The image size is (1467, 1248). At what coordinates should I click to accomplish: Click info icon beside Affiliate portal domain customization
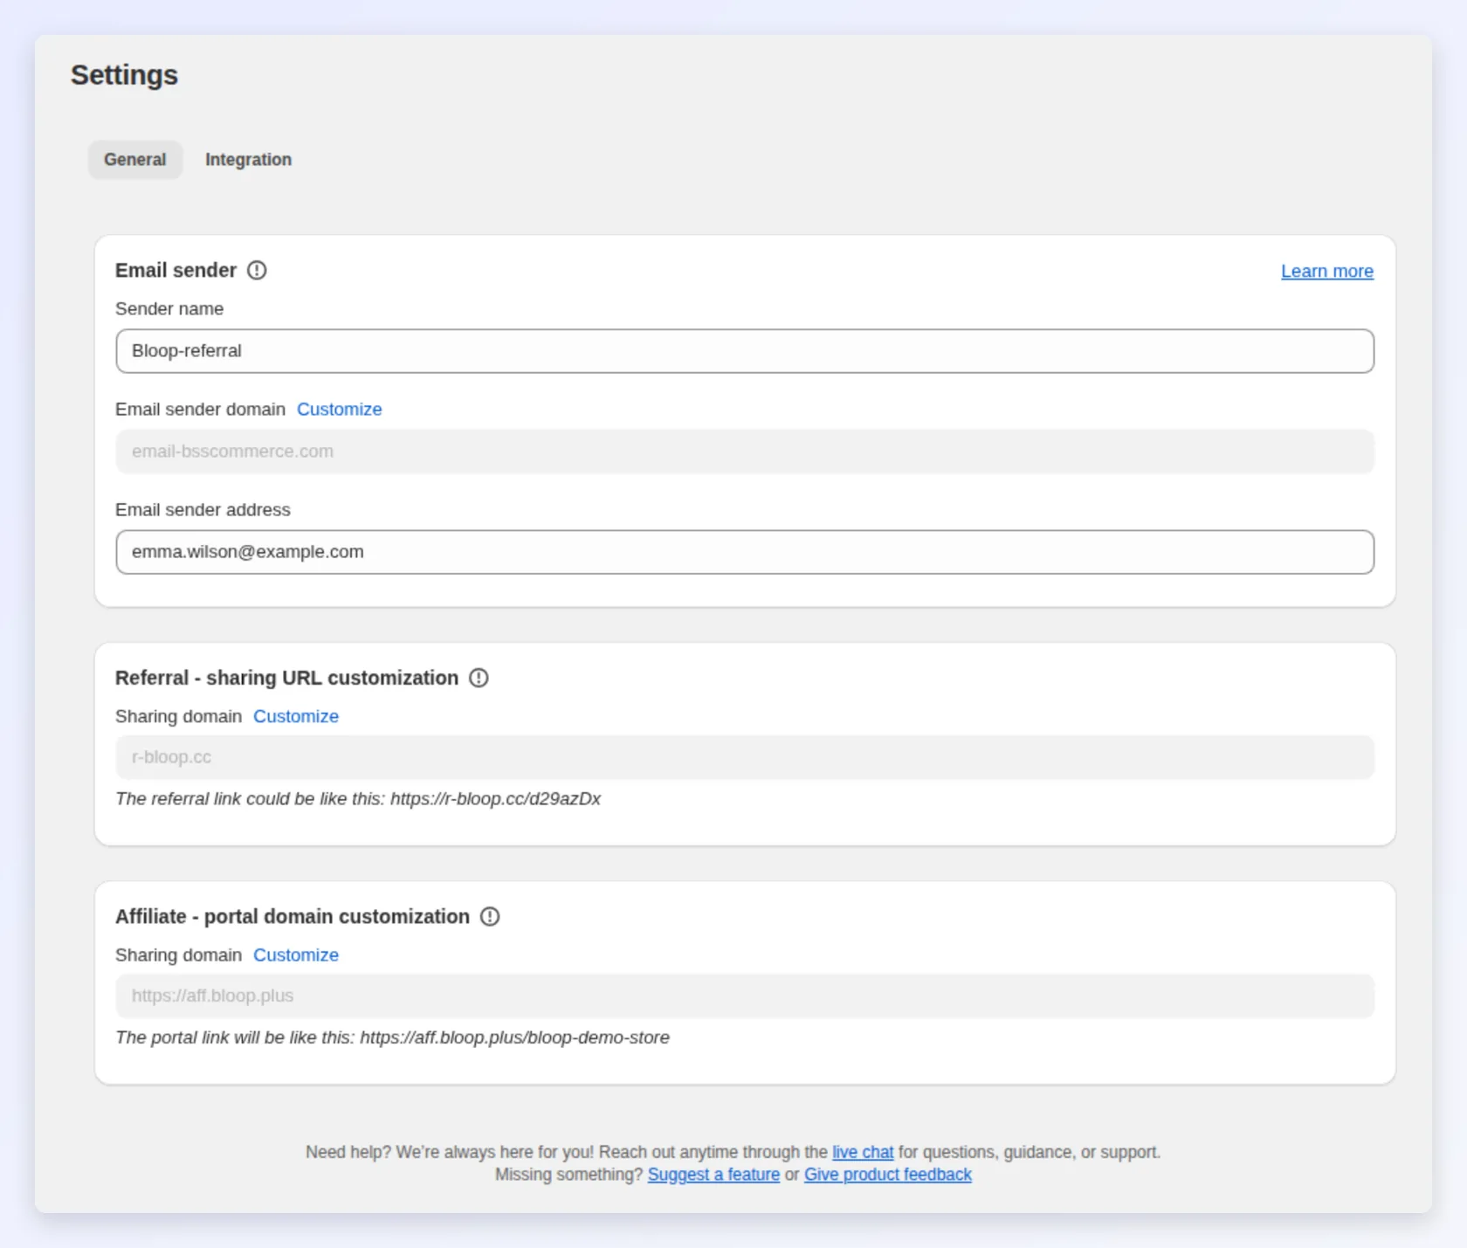pyautogui.click(x=490, y=916)
